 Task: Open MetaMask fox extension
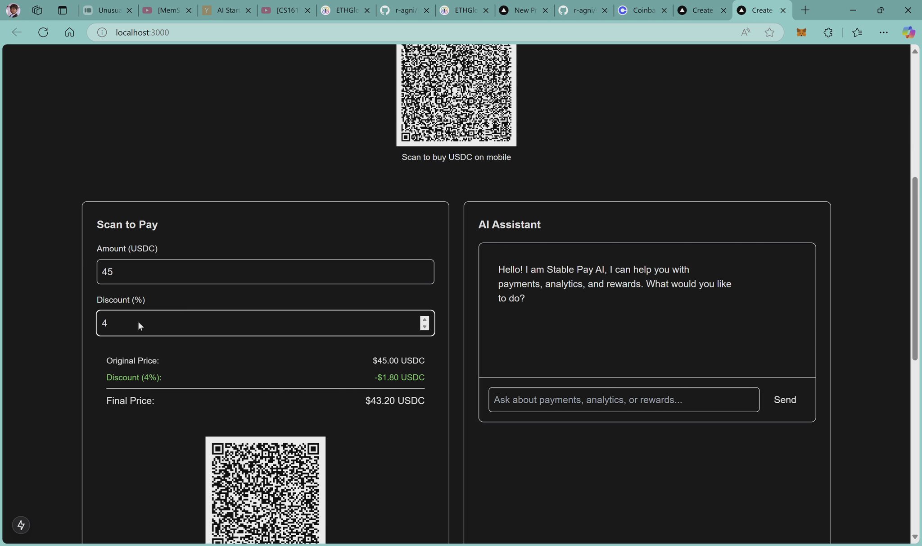pyautogui.click(x=801, y=32)
